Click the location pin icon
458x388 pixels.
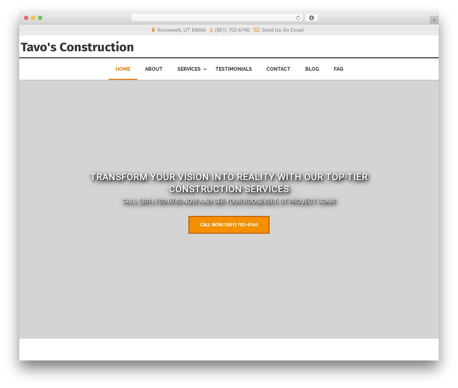tap(153, 30)
